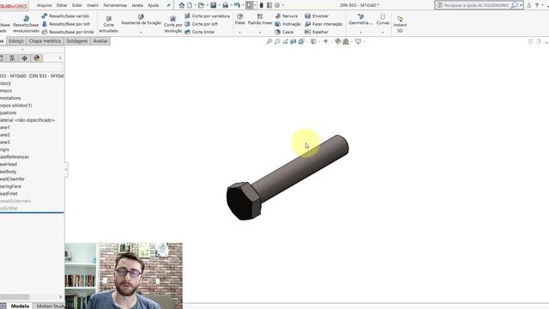Switch to the Chapa metálica tab
Viewport: 549px width, 309px height.
pyautogui.click(x=45, y=41)
